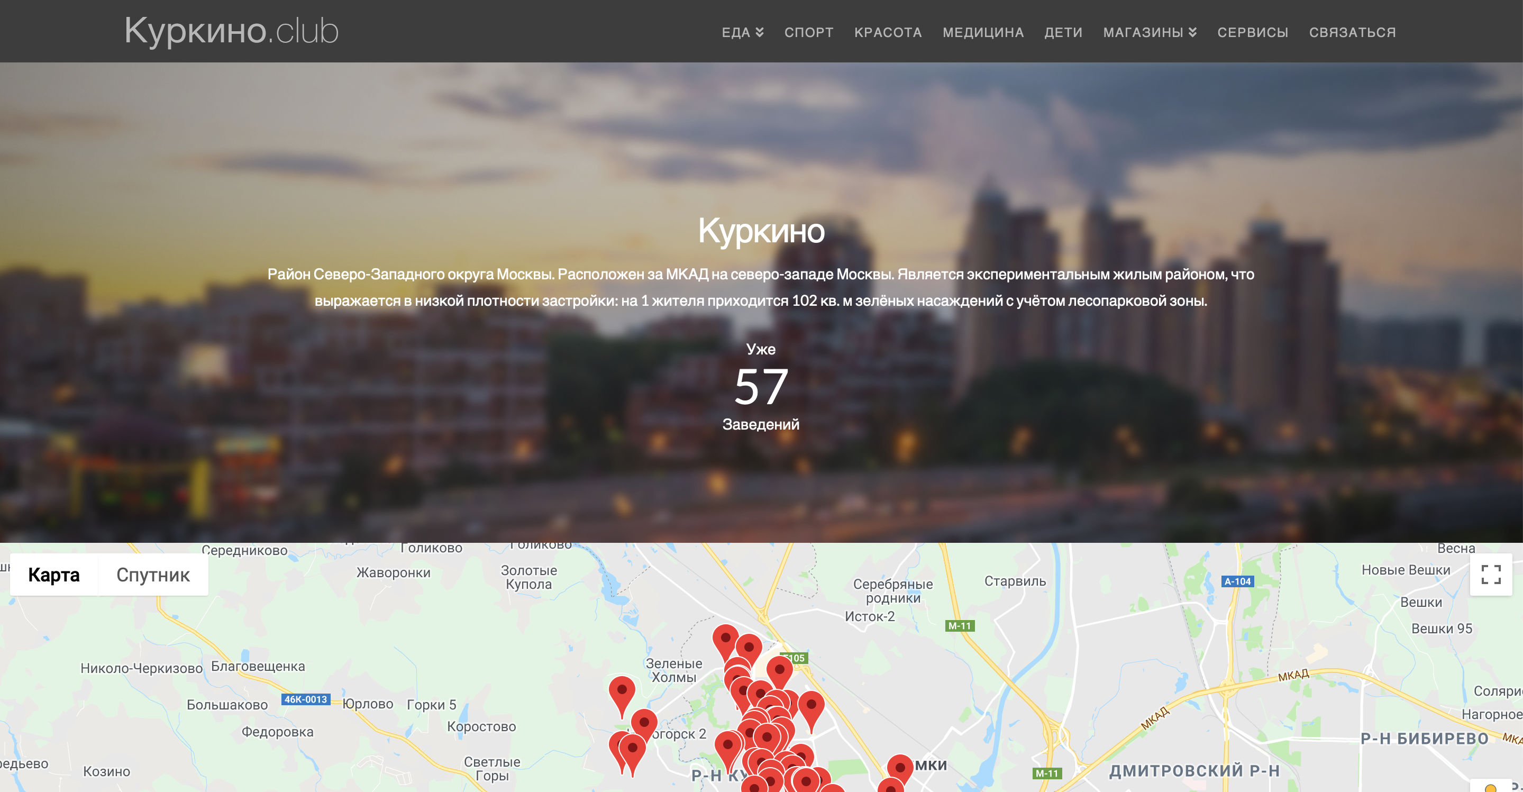Open the КРАСОТА menu item

click(888, 32)
